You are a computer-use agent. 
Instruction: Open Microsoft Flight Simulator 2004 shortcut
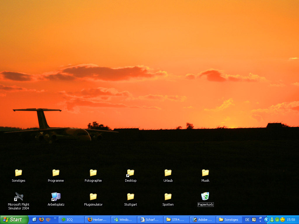click(19, 197)
